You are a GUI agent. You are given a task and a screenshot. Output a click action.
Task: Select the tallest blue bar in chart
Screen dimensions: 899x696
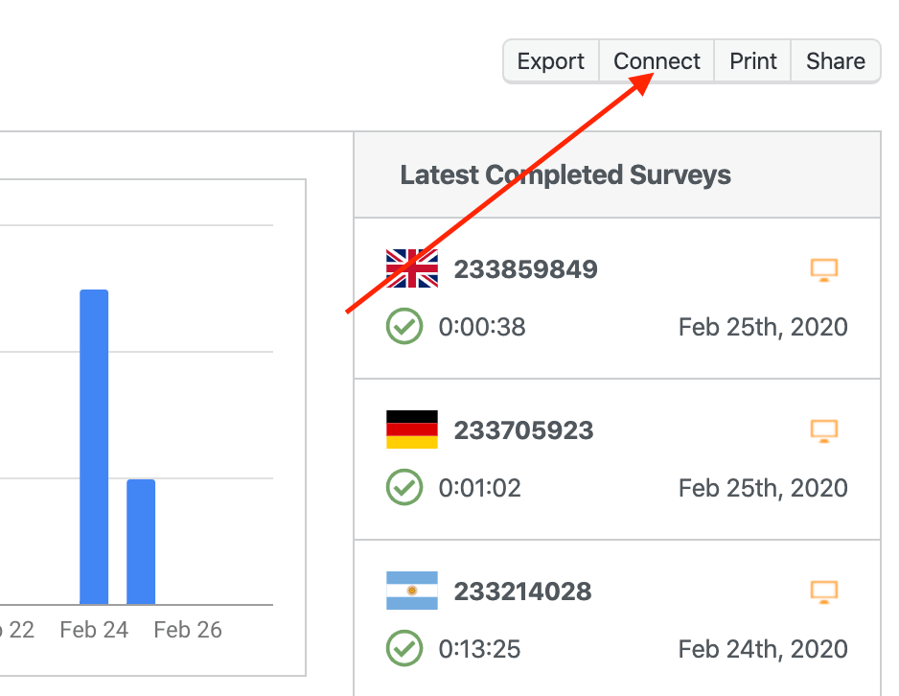[94, 447]
